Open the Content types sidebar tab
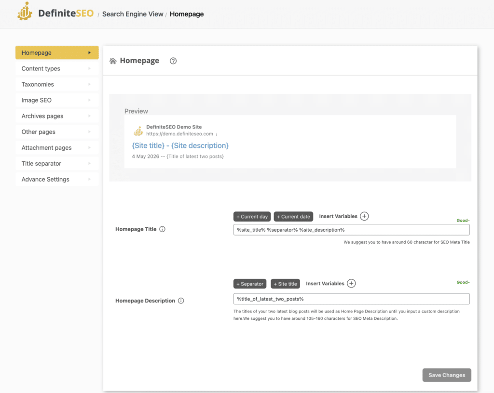 click(x=57, y=68)
